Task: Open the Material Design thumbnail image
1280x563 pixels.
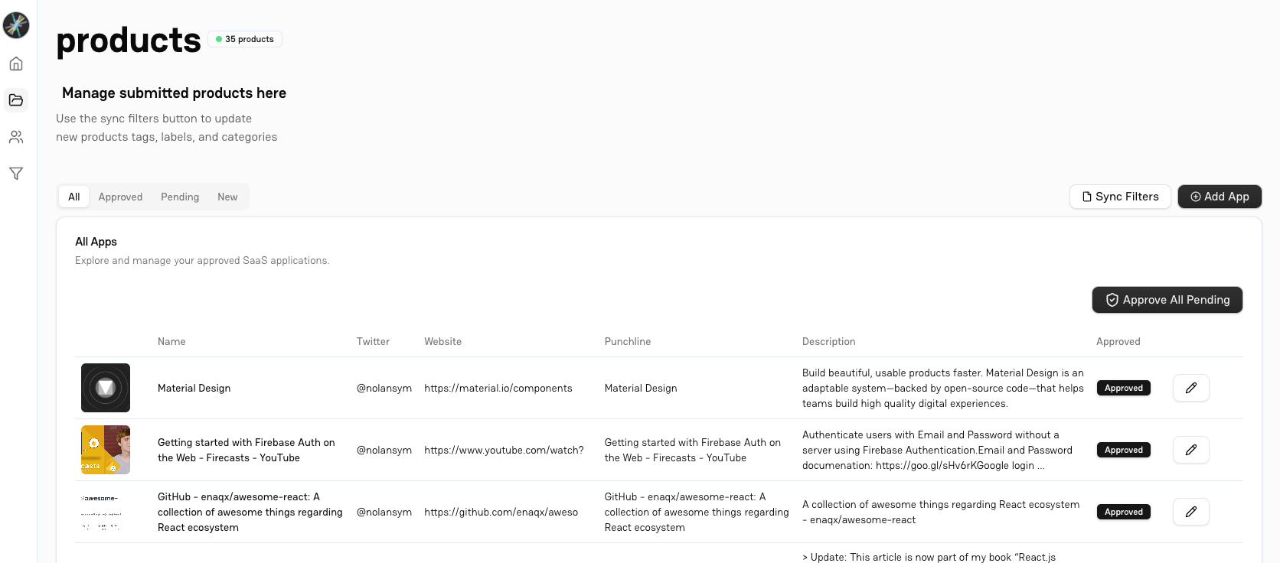Action: [106, 388]
